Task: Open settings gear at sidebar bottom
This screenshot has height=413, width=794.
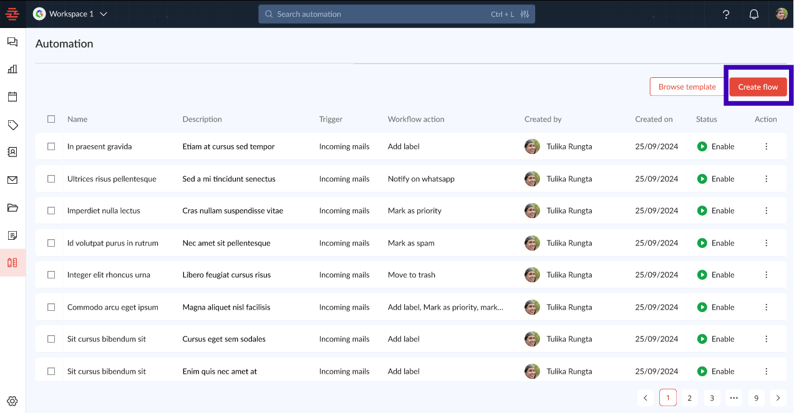Action: pos(12,401)
